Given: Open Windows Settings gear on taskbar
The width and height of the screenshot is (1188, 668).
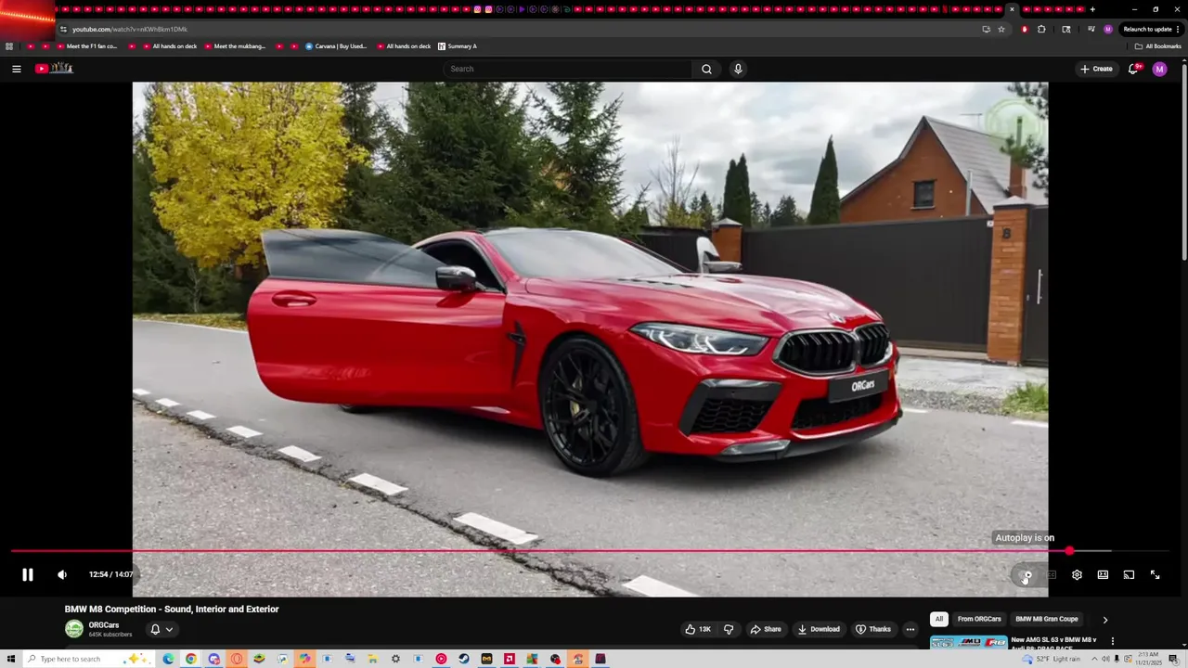Looking at the screenshot, I should click(395, 659).
